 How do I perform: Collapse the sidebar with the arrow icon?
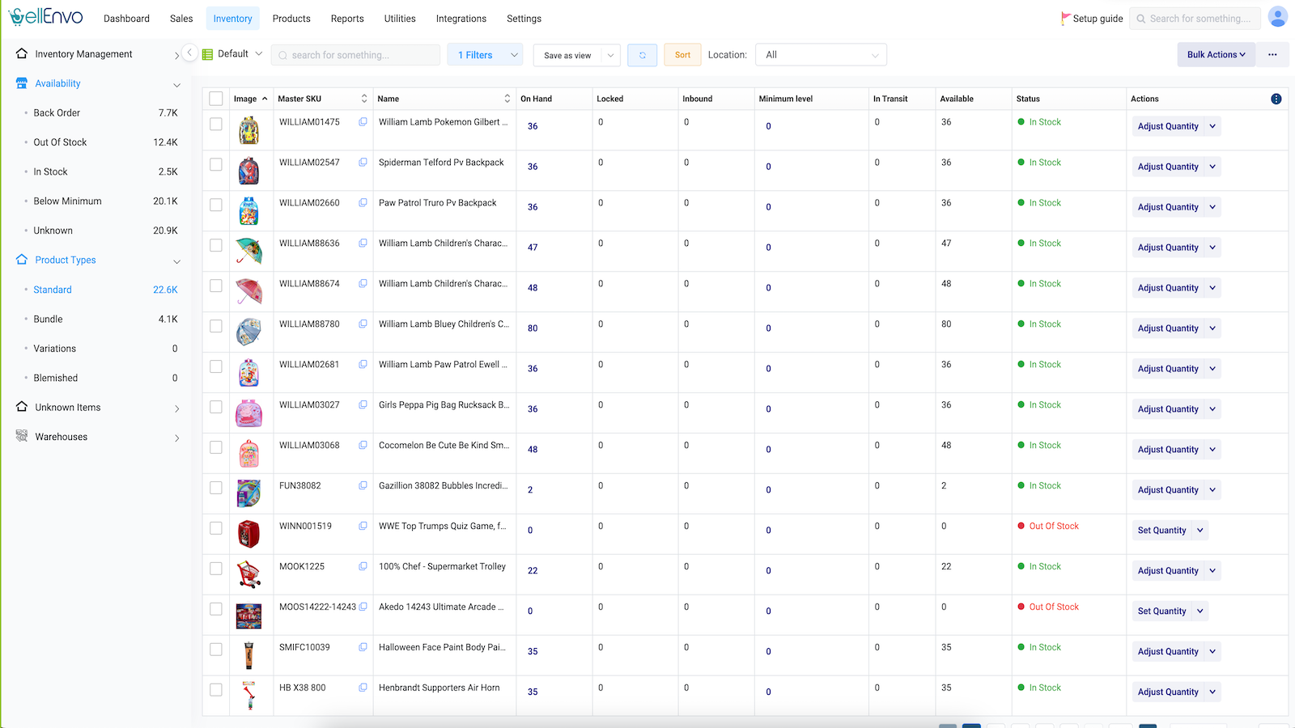coord(189,53)
